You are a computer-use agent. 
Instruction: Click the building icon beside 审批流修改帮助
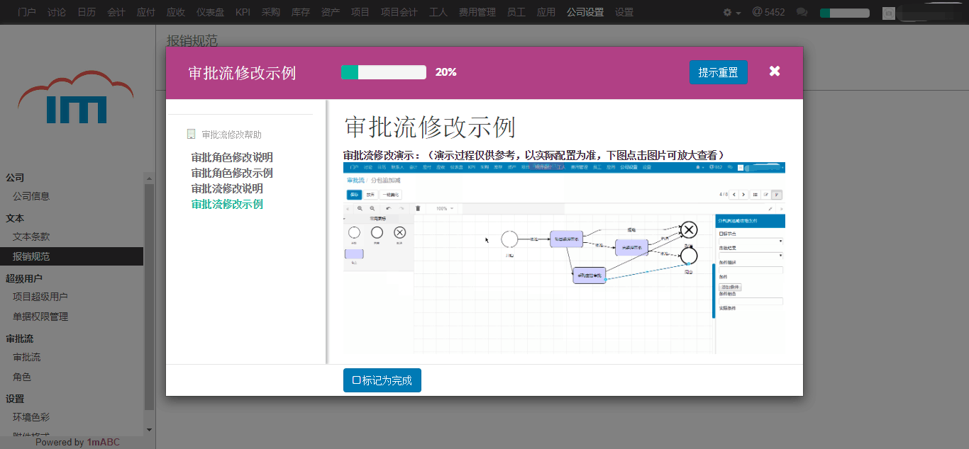pyautogui.click(x=191, y=134)
